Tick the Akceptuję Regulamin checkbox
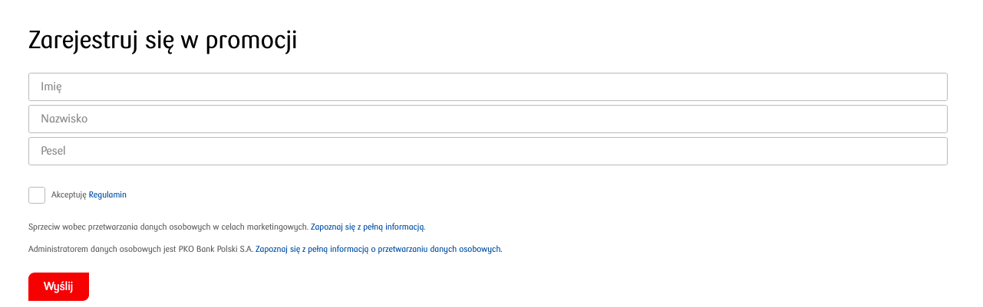983x307 pixels. [37, 195]
